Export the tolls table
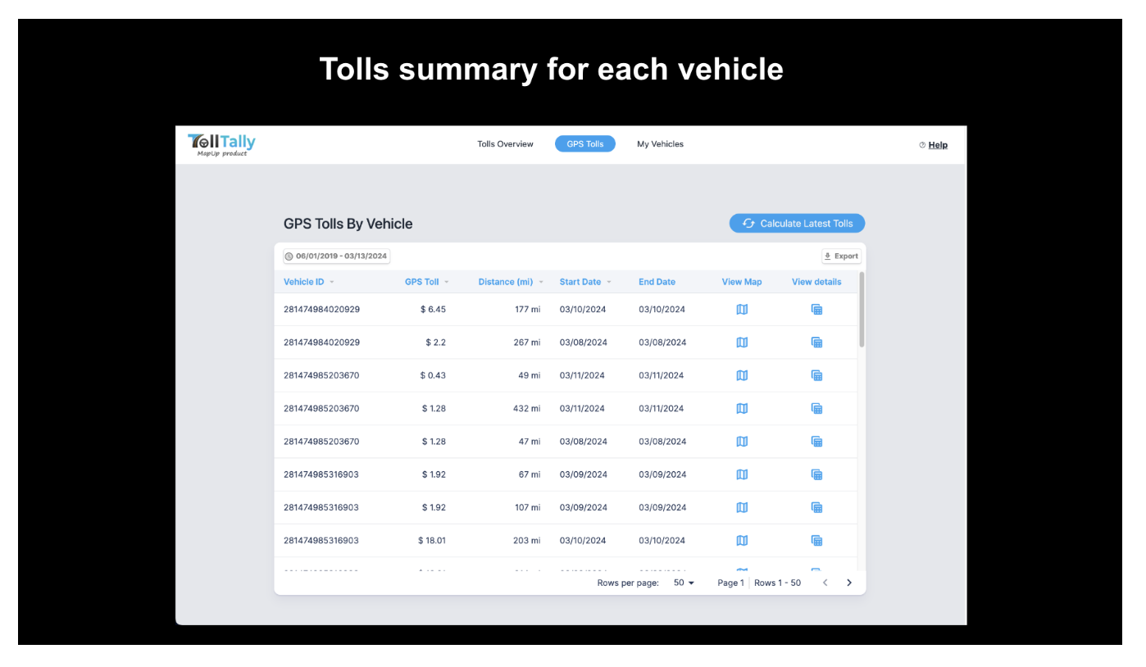Screen dimensions: 1146x667 [x=841, y=256]
